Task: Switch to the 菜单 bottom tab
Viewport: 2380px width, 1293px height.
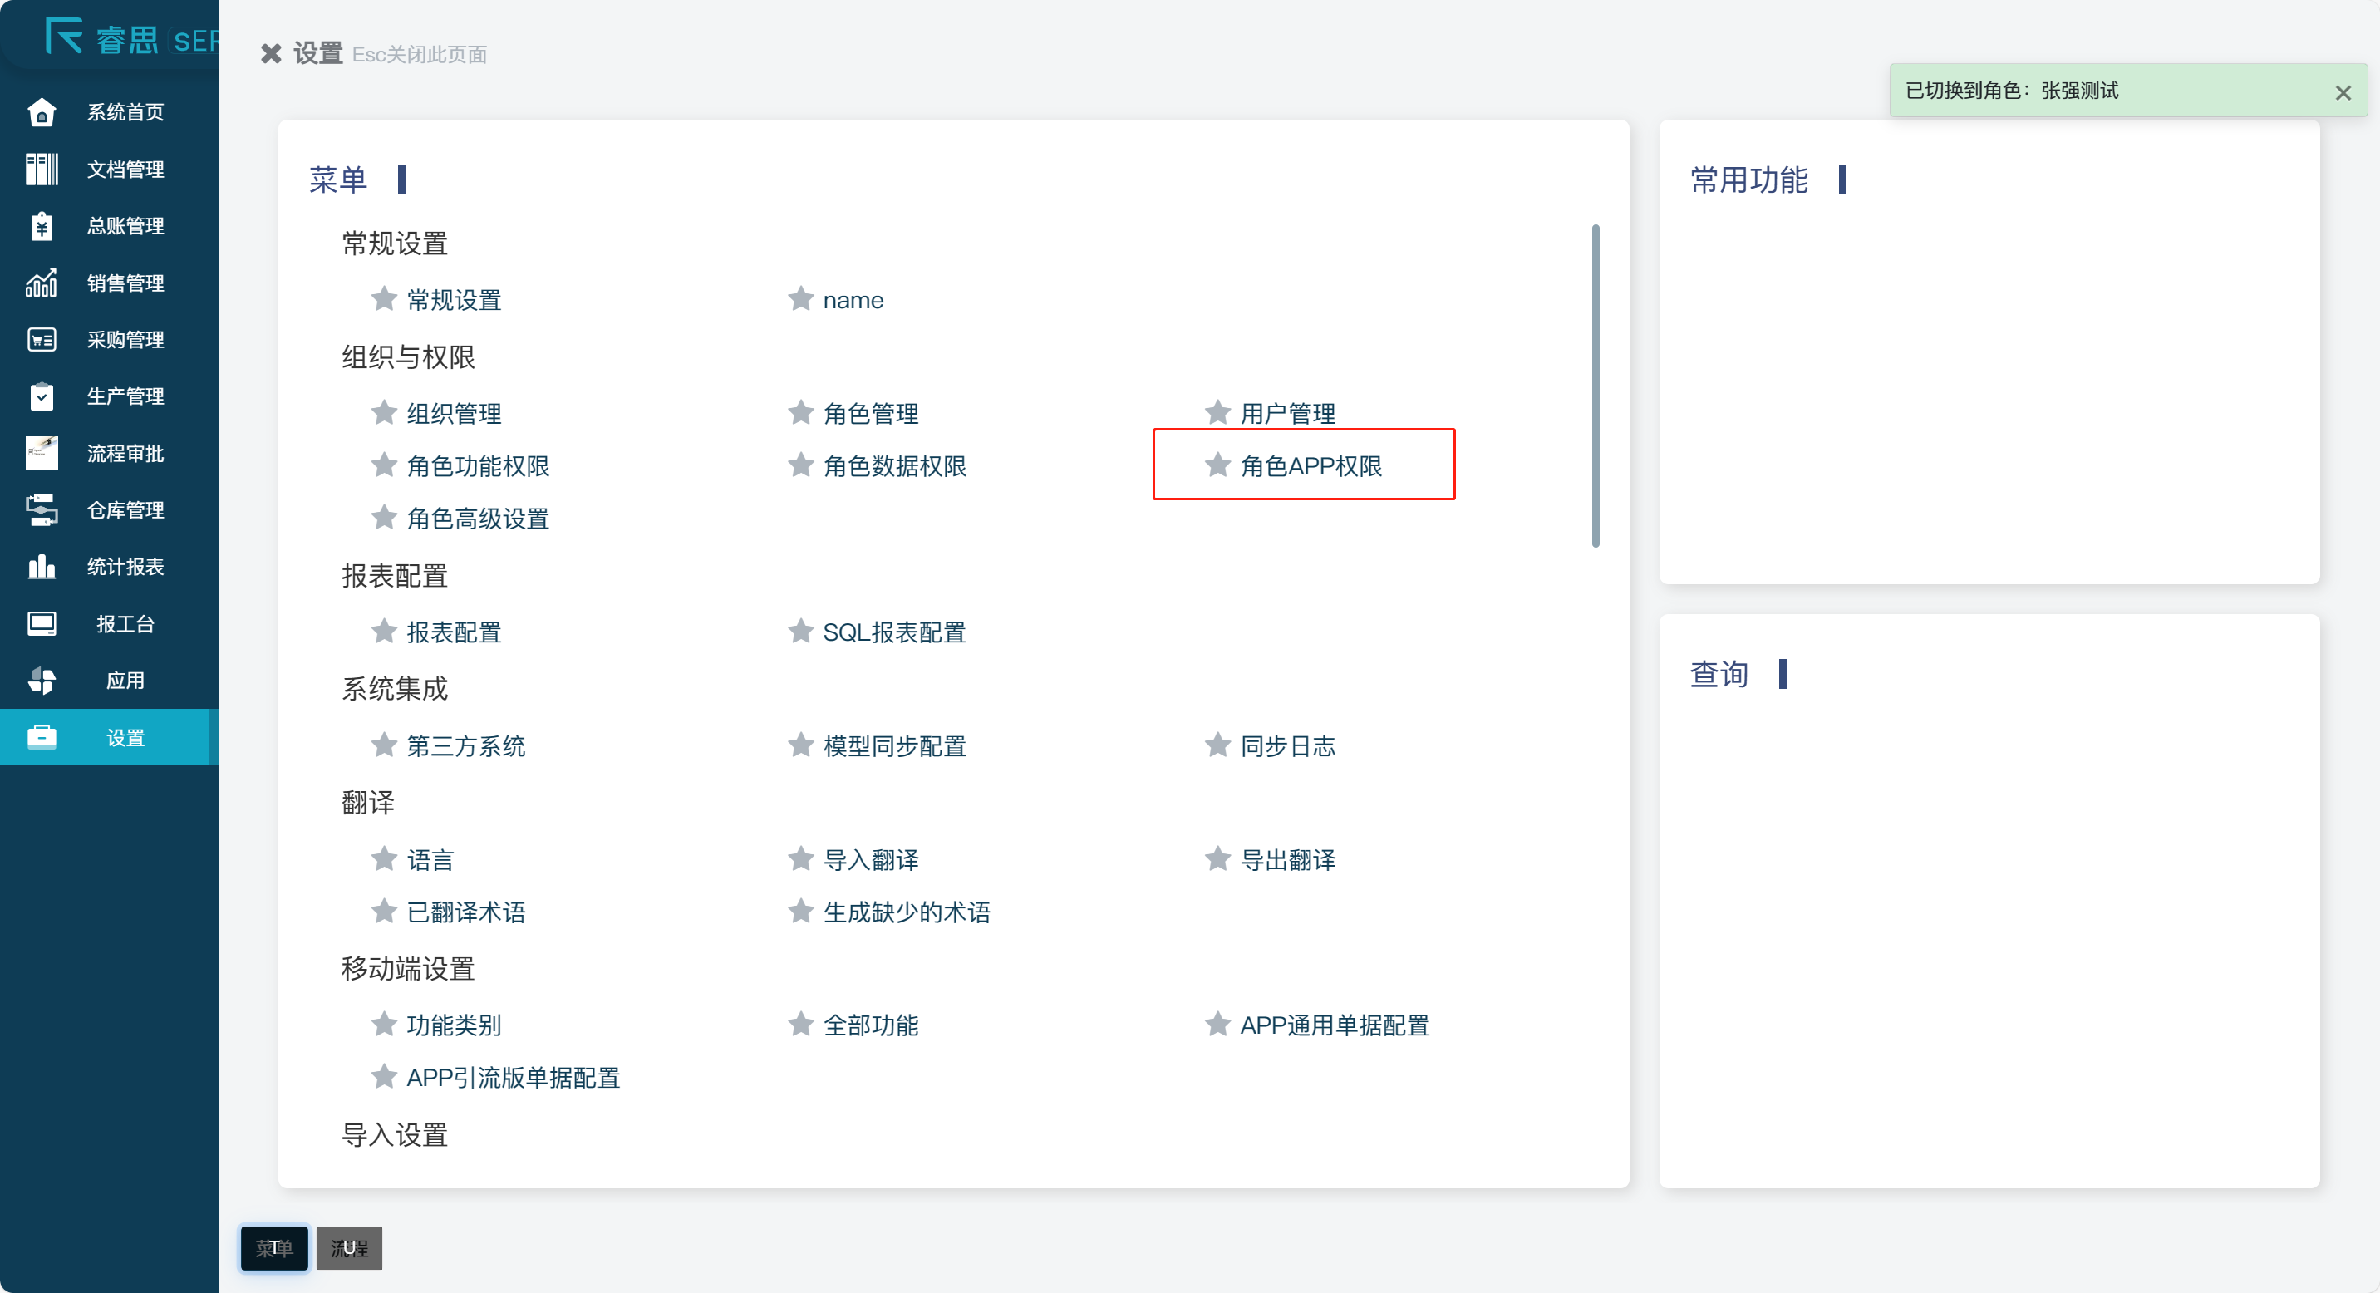Action: [274, 1249]
